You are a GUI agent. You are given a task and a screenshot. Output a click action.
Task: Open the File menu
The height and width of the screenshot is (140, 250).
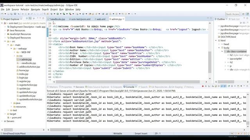click(x=3, y=9)
